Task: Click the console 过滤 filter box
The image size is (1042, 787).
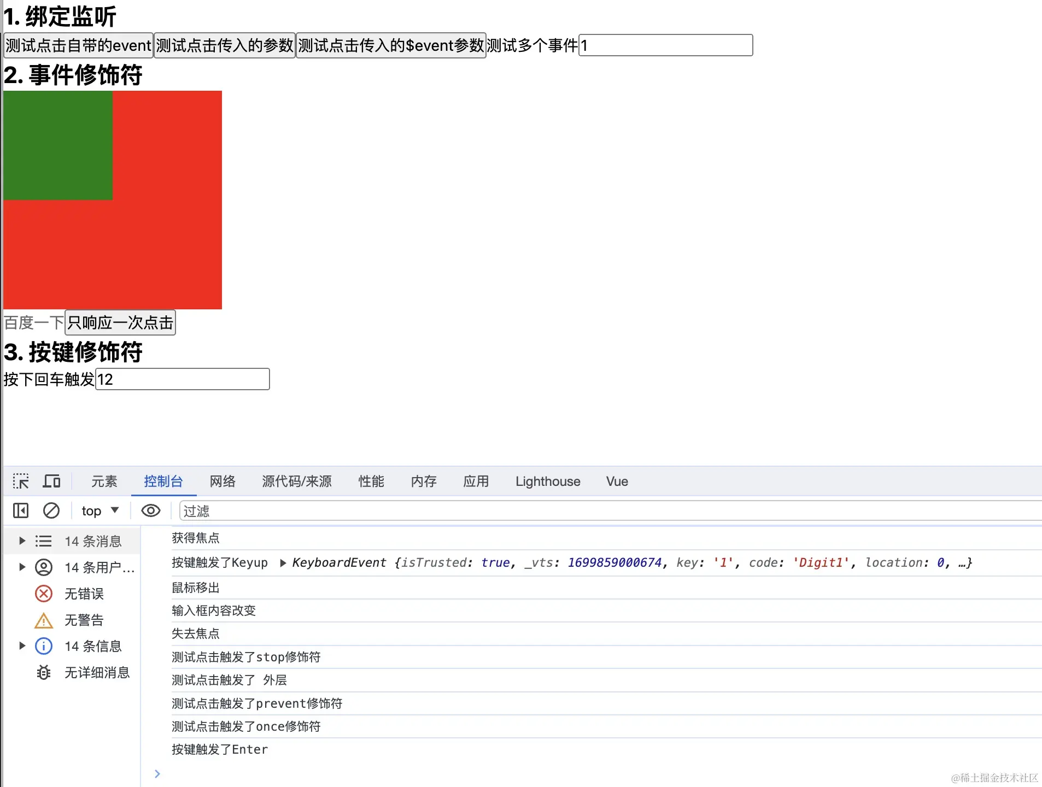Action: (610, 511)
